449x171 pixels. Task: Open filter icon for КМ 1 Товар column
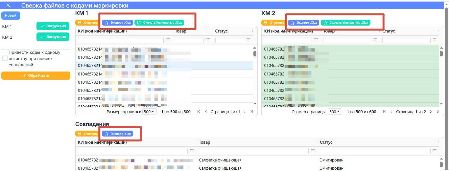click(208, 40)
